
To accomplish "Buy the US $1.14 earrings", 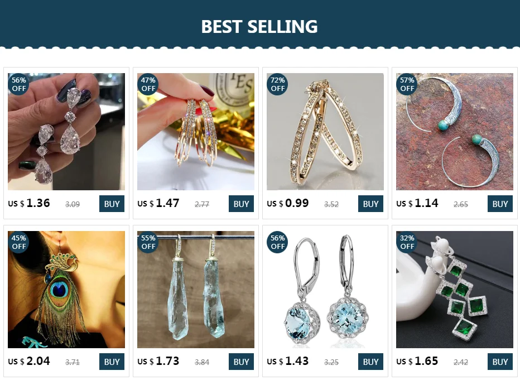I will point(500,204).
